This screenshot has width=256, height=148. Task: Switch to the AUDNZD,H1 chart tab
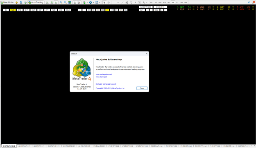point(69,146)
